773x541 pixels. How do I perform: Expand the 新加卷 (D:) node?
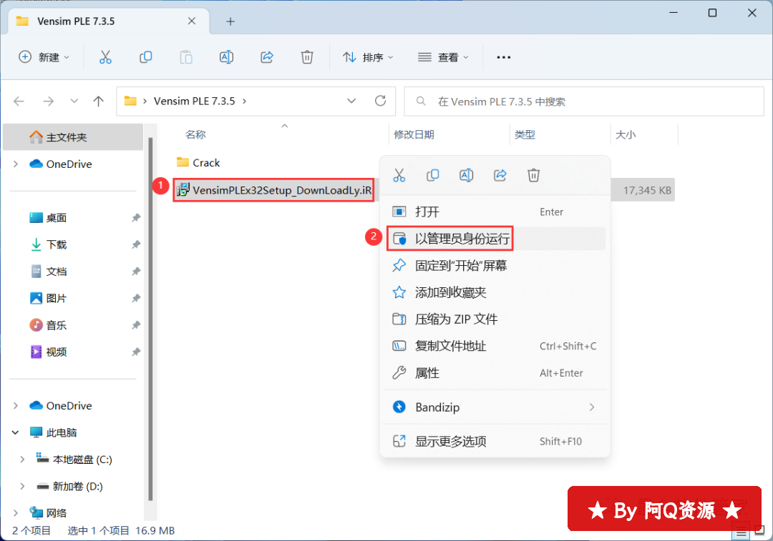(22, 487)
